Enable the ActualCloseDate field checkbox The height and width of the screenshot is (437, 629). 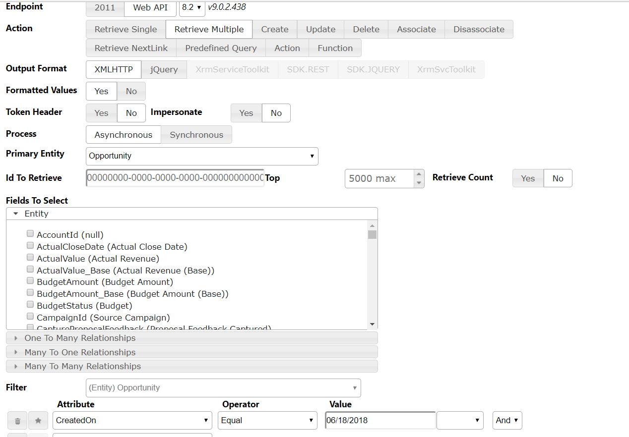[31, 246]
